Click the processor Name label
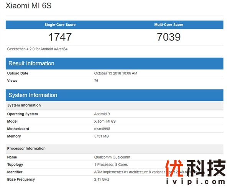 tap(12, 157)
